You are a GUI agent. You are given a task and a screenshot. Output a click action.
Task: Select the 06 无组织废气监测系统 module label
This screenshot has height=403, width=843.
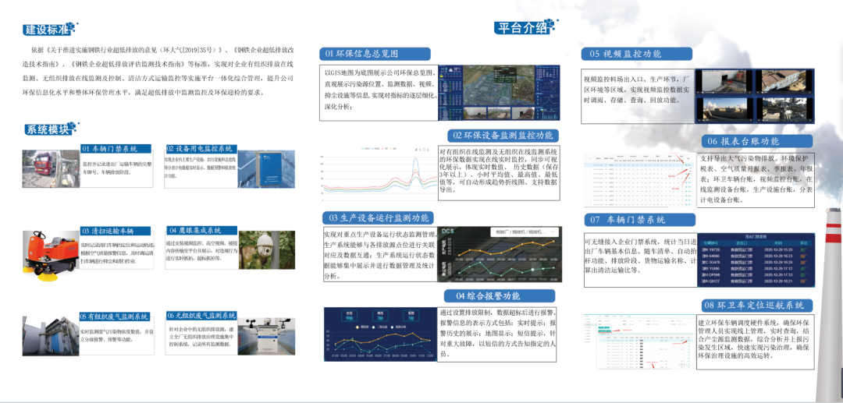click(x=201, y=316)
